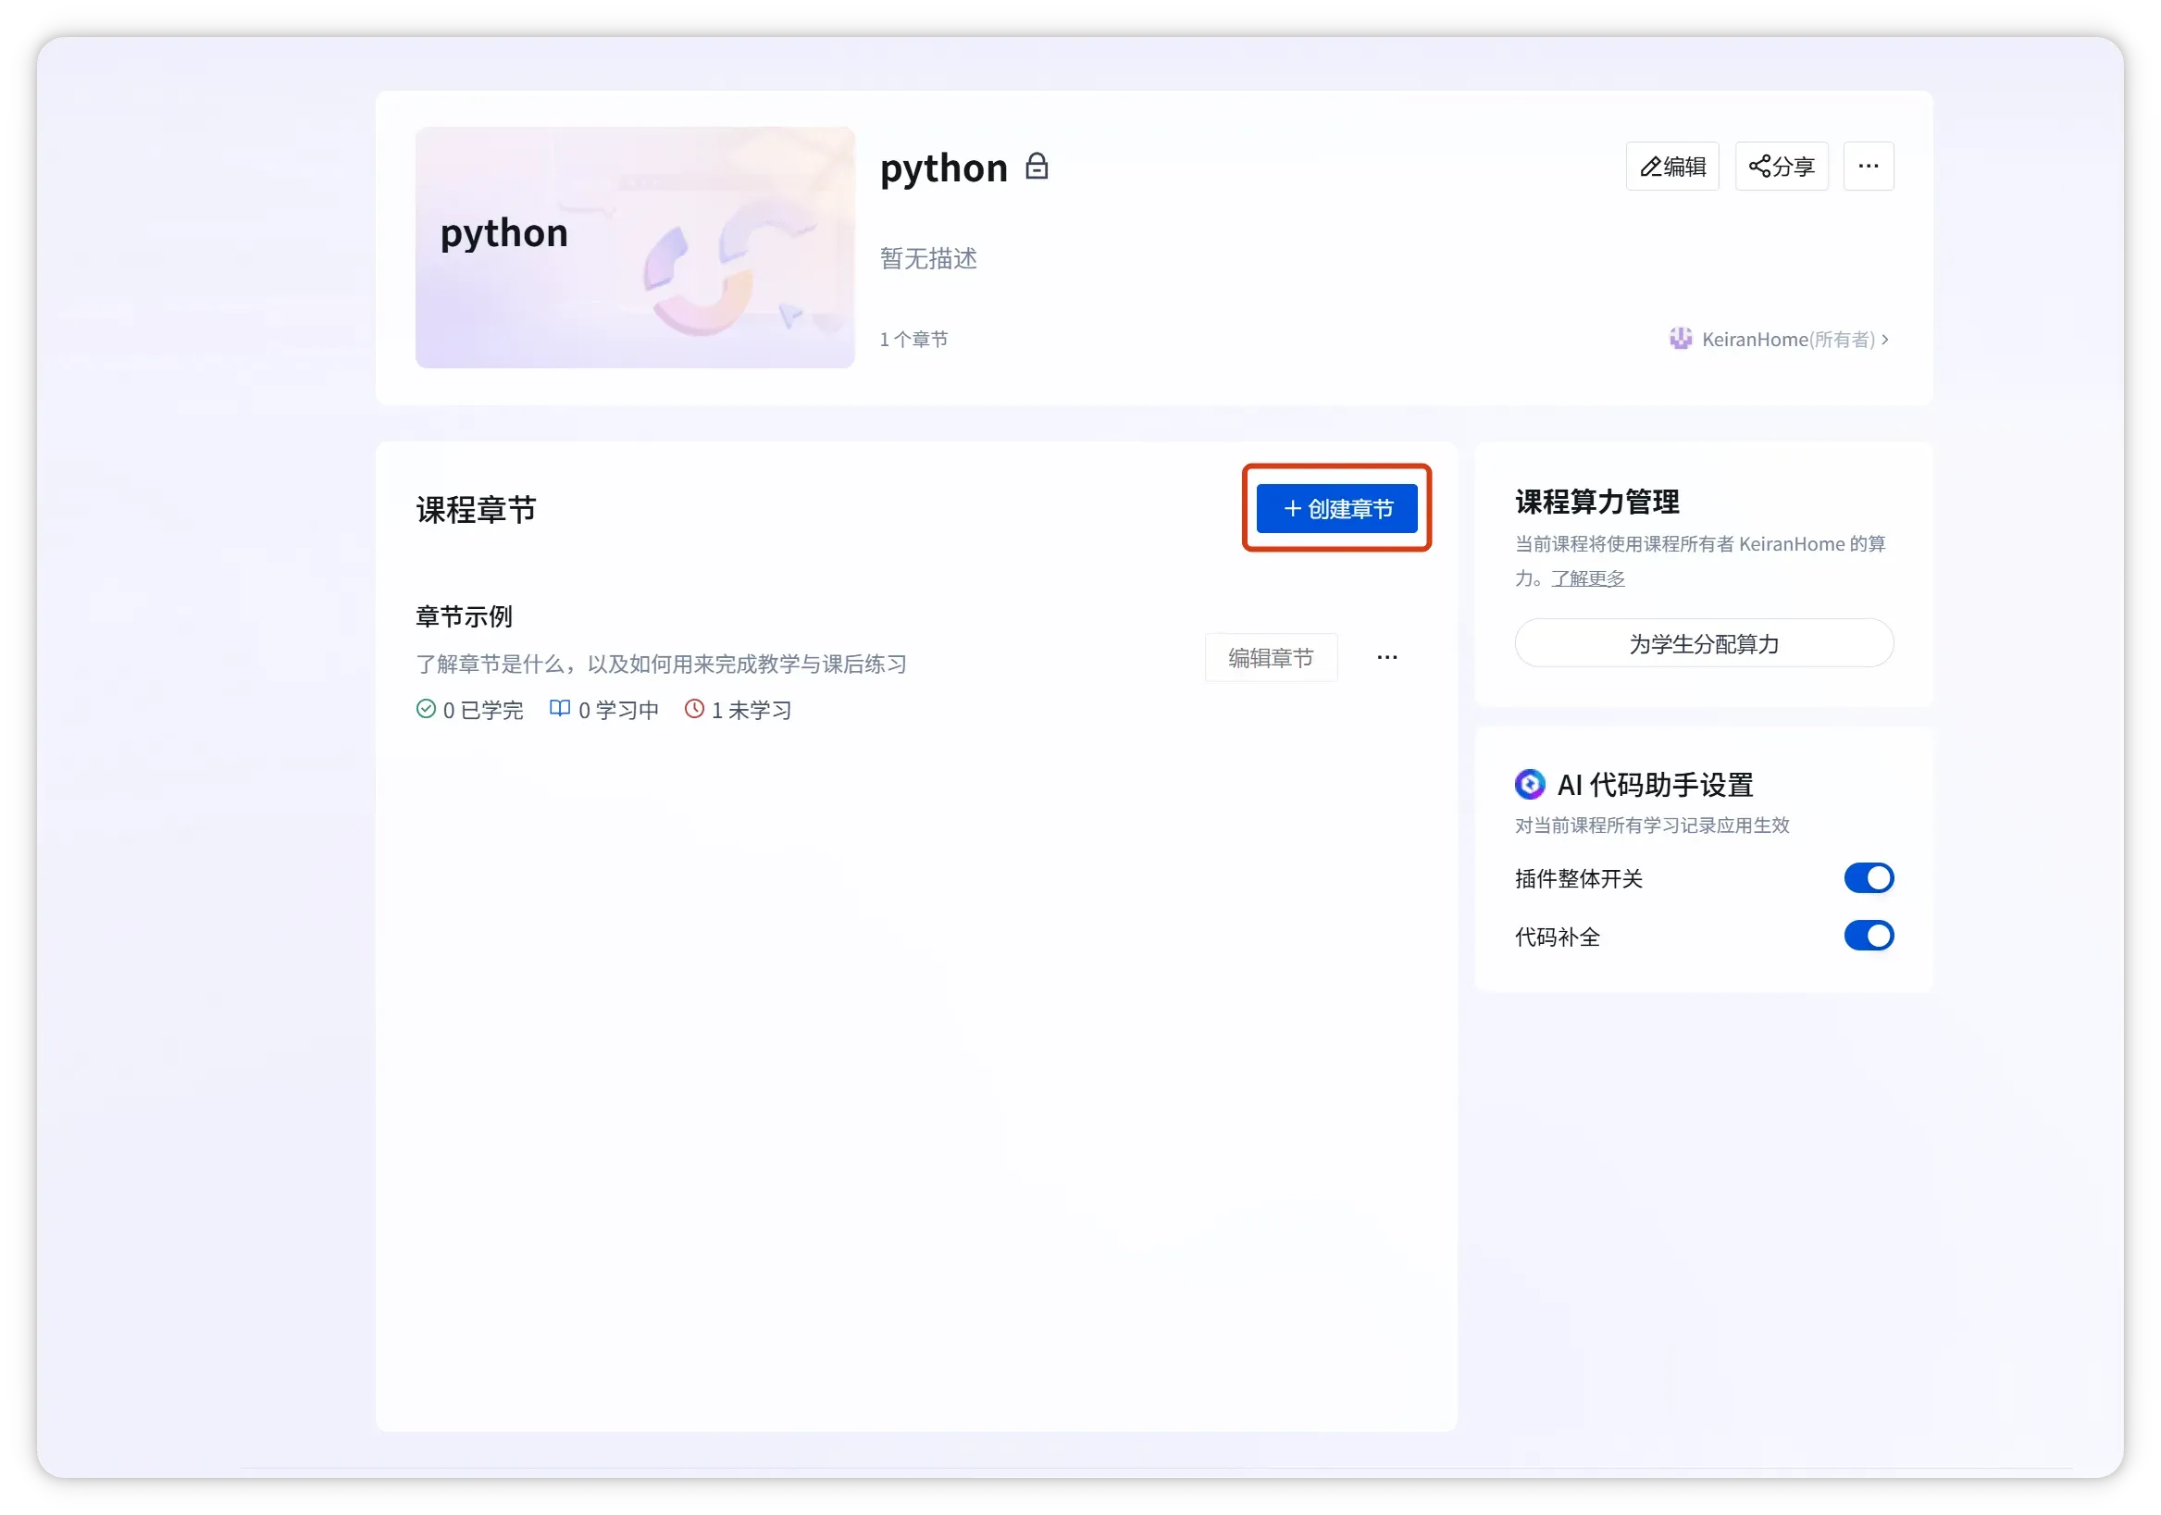Click the red clock not-learned (未学习) icon

(x=695, y=709)
